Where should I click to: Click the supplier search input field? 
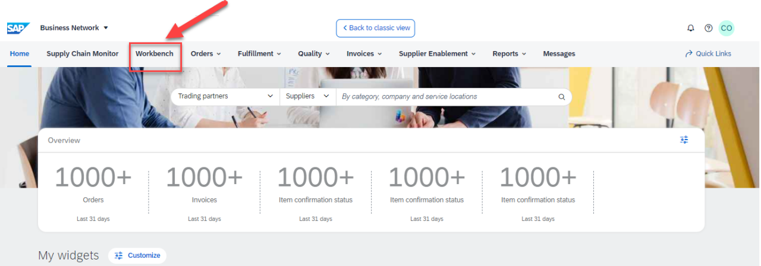coord(446,97)
